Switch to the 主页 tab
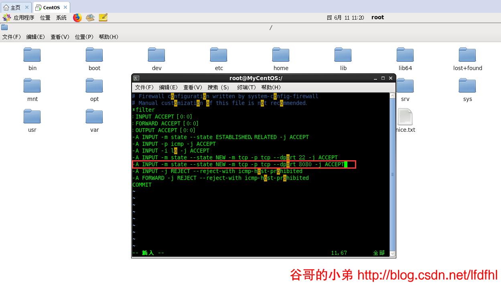 pos(16,7)
